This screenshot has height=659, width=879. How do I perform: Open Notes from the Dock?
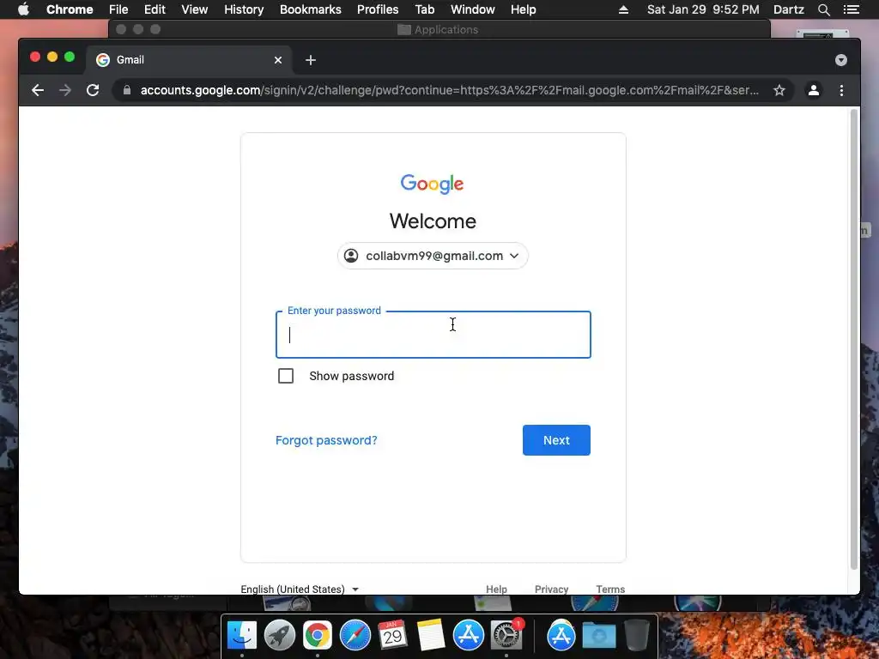(431, 635)
